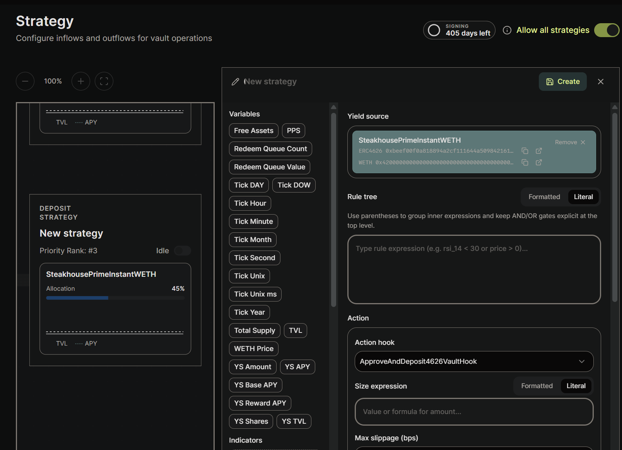
Task: Open WETH address in external explorer
Action: pos(539,162)
